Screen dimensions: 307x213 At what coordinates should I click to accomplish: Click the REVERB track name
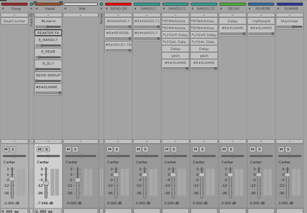pyautogui.click(x=262, y=9)
